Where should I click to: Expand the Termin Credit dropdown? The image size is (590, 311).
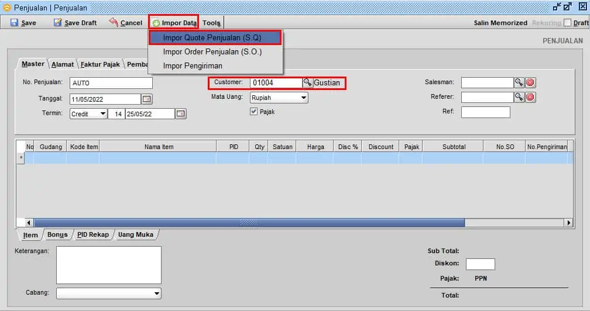(x=103, y=113)
